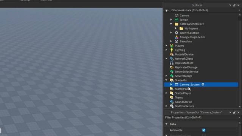Image resolution: width=242 pixels, height=136 pixels.
Task: Click the ServerScriptService icon
Action: tap(172, 71)
